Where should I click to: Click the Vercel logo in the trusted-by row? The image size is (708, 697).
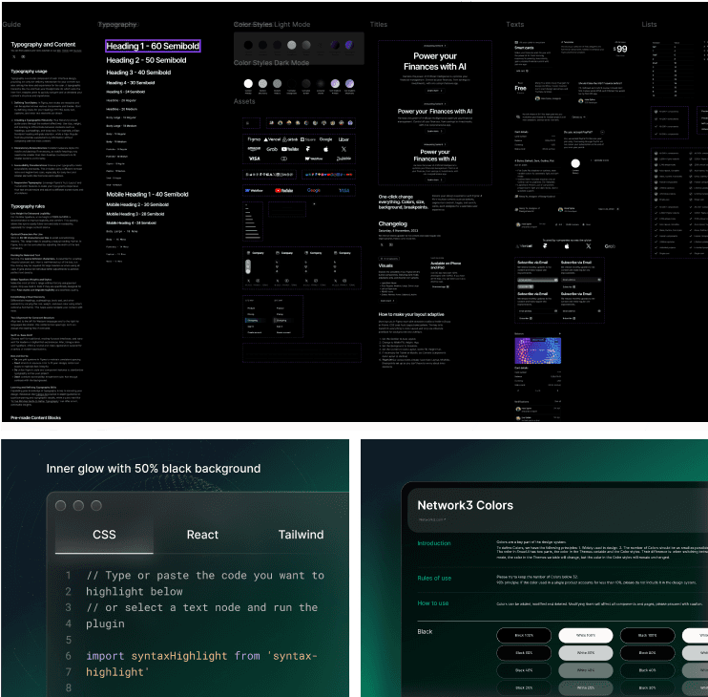point(524,246)
